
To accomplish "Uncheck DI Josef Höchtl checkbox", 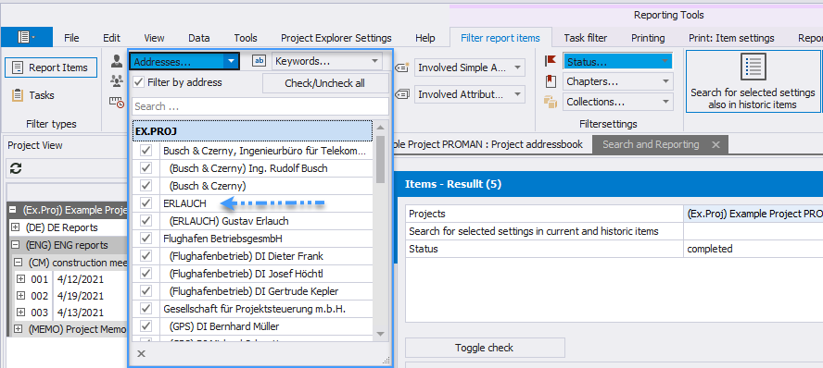I will coord(146,274).
